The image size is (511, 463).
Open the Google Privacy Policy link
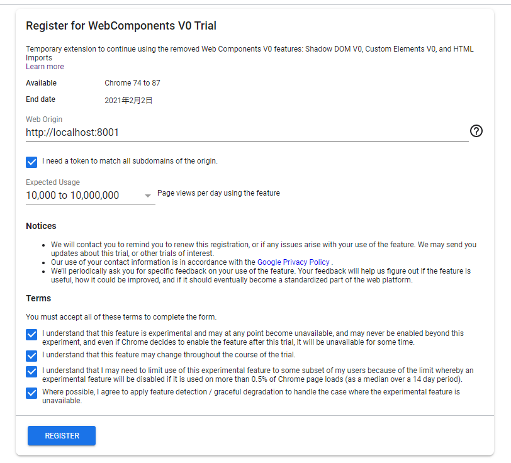(293, 262)
